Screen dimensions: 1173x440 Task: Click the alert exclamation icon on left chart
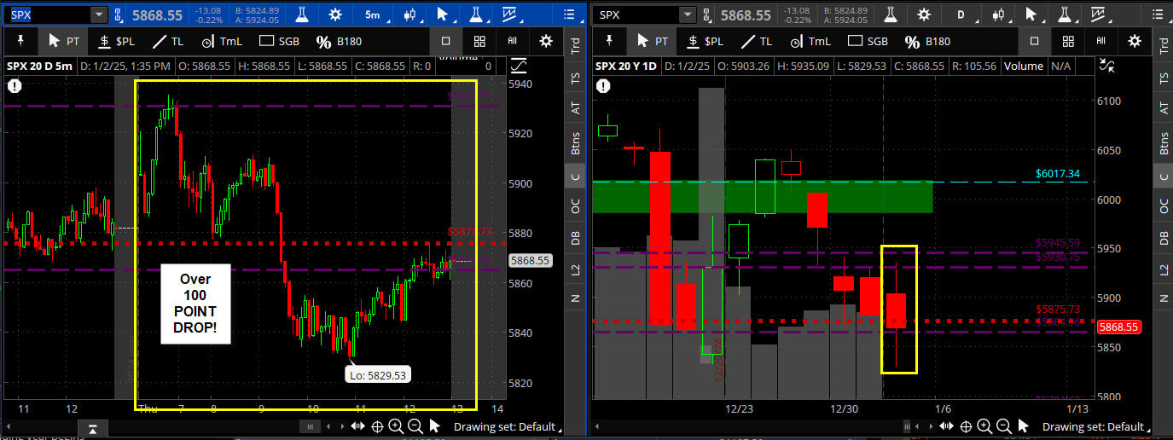pos(16,85)
